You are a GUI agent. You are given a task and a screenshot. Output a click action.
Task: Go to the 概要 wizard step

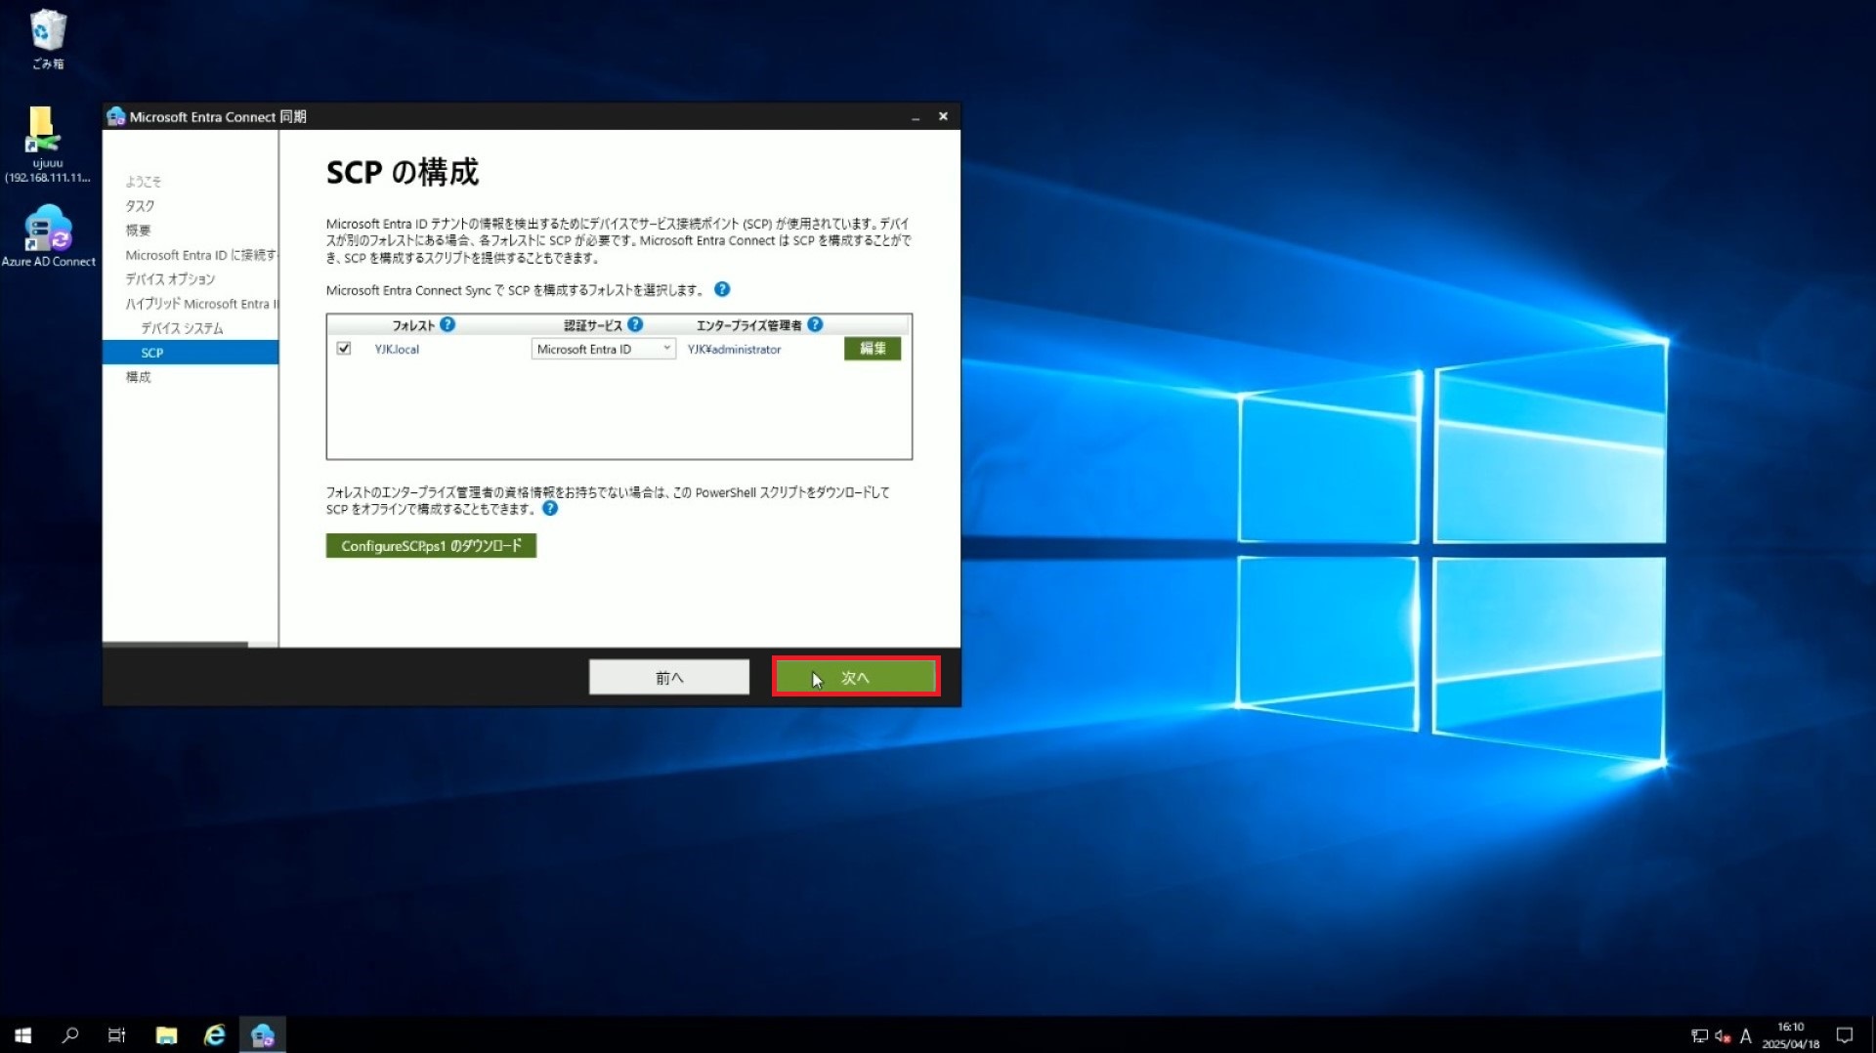138,231
